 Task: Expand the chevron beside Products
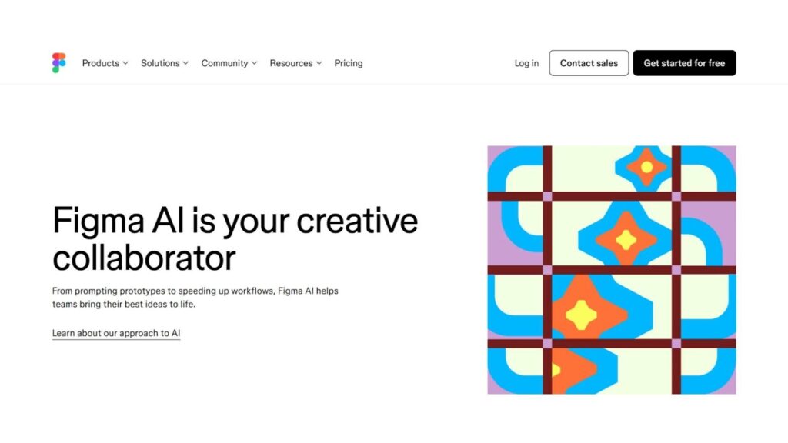125,63
